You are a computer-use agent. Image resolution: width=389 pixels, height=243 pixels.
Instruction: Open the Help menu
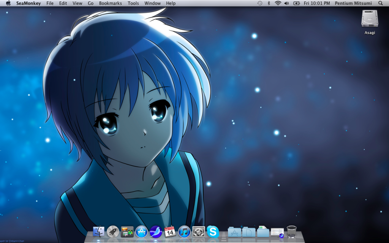click(171, 3)
